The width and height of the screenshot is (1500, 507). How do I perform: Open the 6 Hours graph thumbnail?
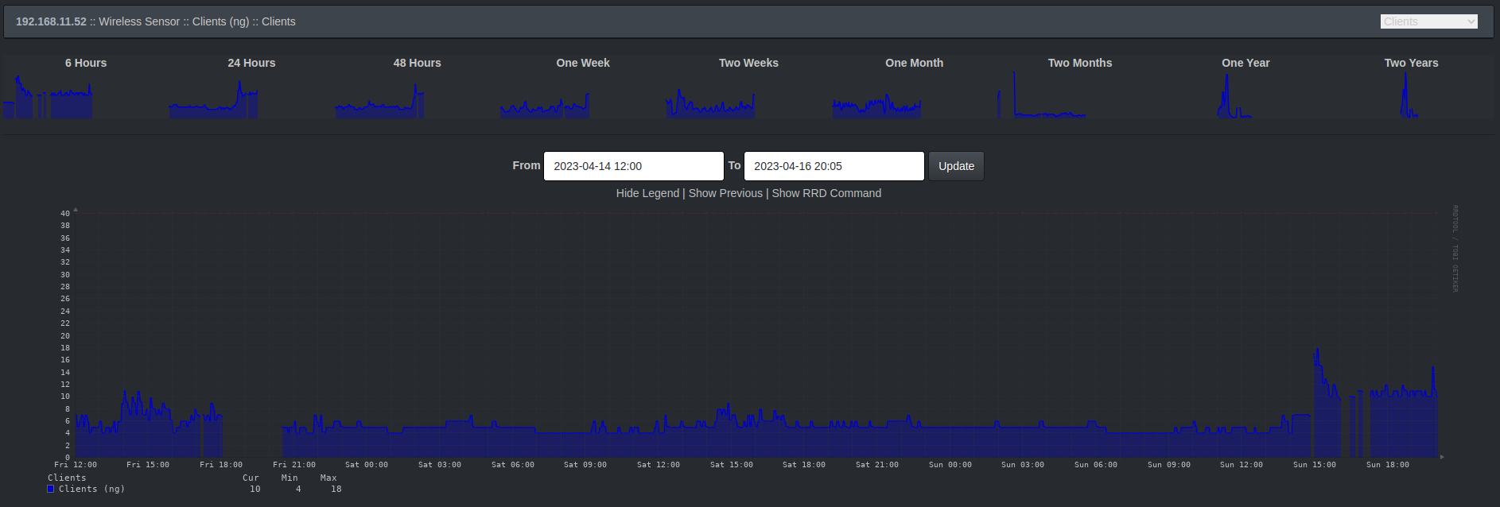click(49, 99)
